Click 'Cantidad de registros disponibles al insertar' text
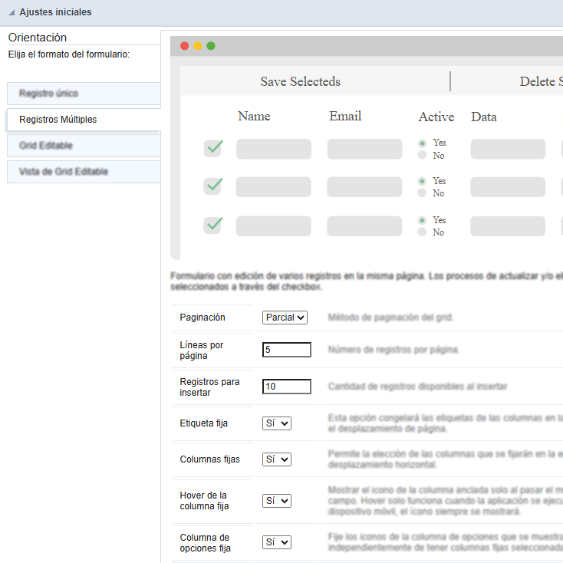Image resolution: width=563 pixels, height=563 pixels. point(417,387)
